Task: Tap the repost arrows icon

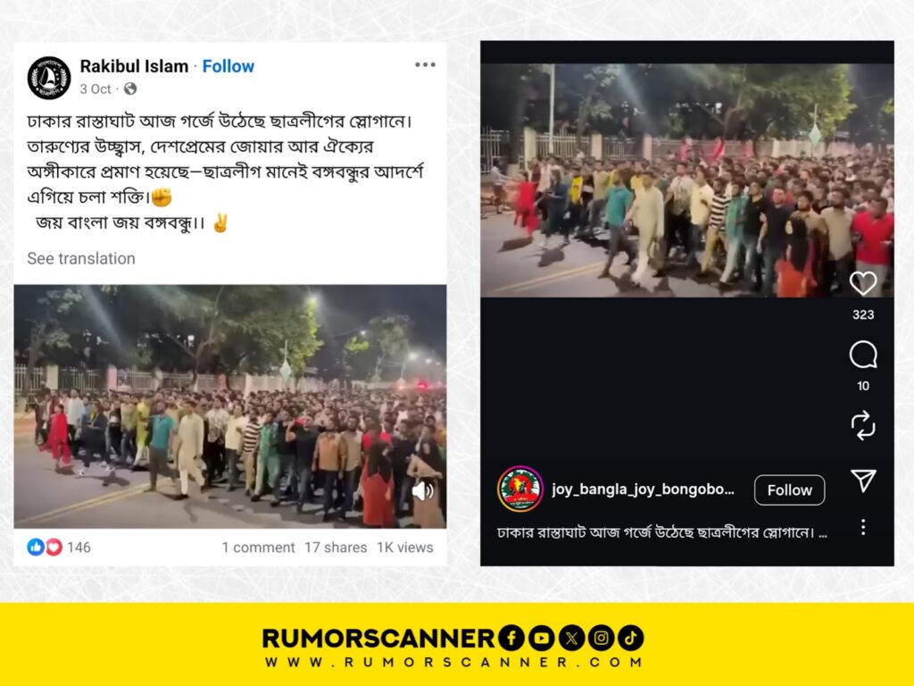Action: coord(863,424)
